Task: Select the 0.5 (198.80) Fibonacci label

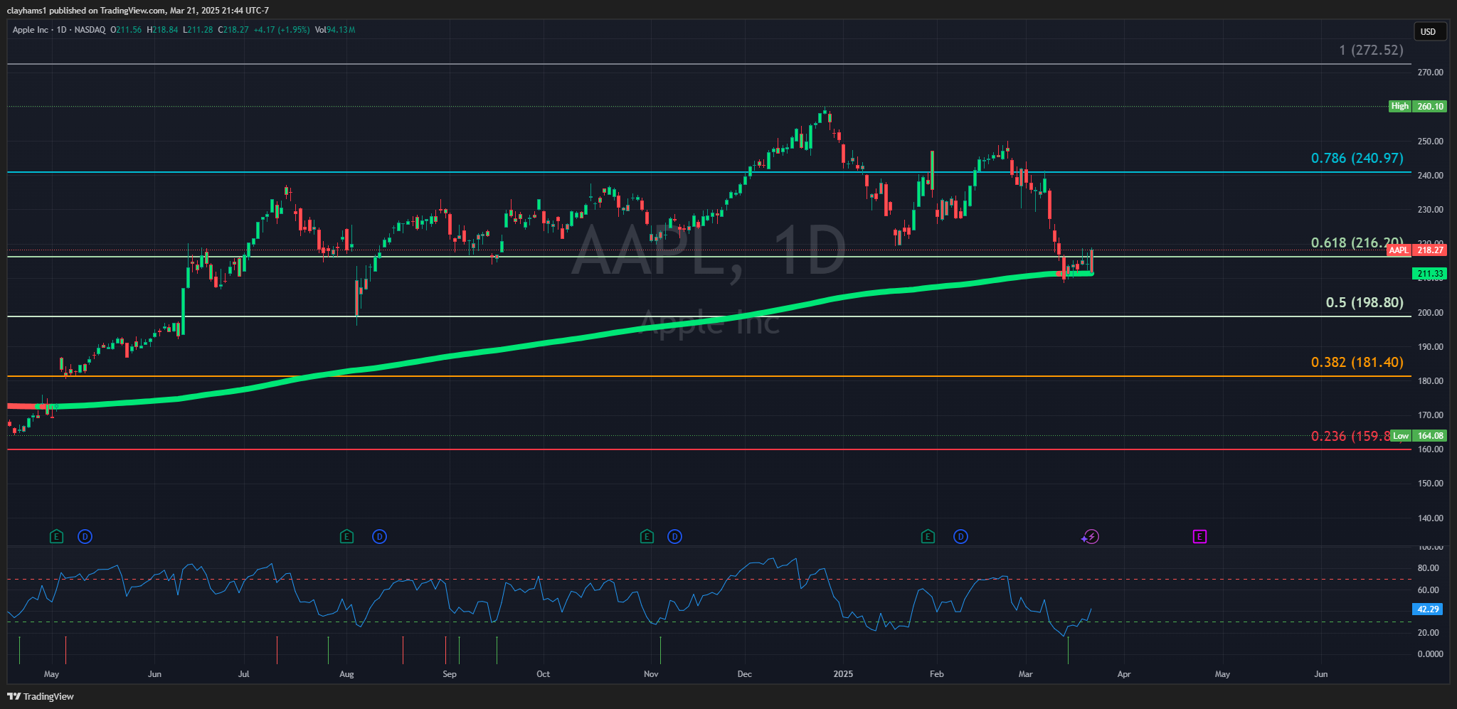Action: click(x=1365, y=302)
